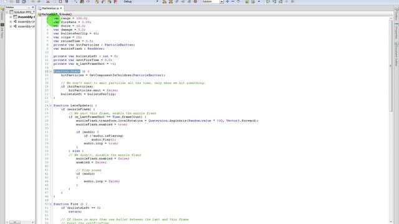The image size is (399, 224).
Task: Click the highlighted 'function Start' text
Action: click(67, 72)
